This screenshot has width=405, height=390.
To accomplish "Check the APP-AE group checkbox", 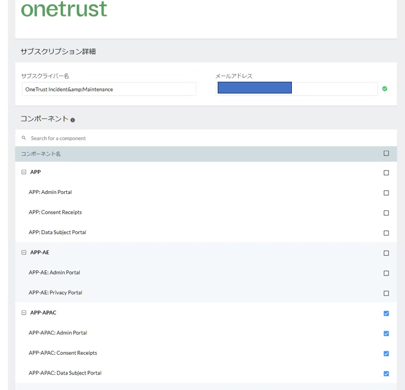I will [x=386, y=253].
